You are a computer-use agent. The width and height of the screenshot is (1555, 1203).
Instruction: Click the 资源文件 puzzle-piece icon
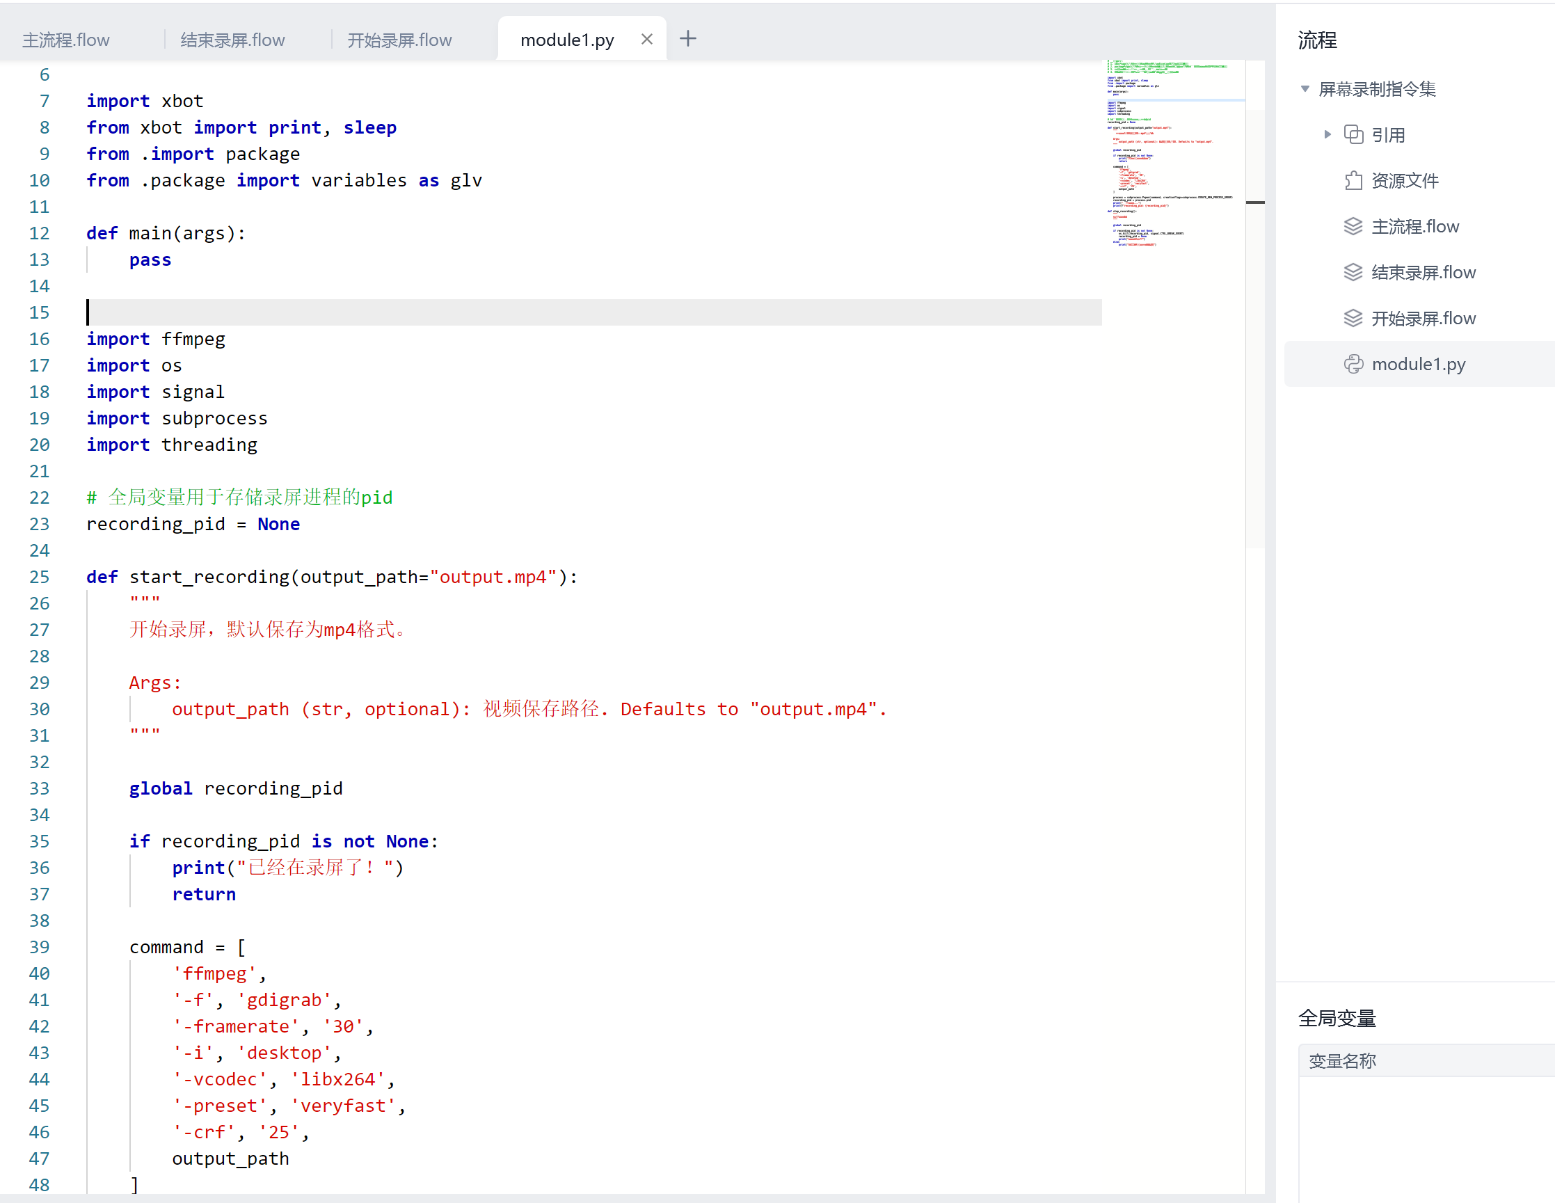tap(1353, 181)
